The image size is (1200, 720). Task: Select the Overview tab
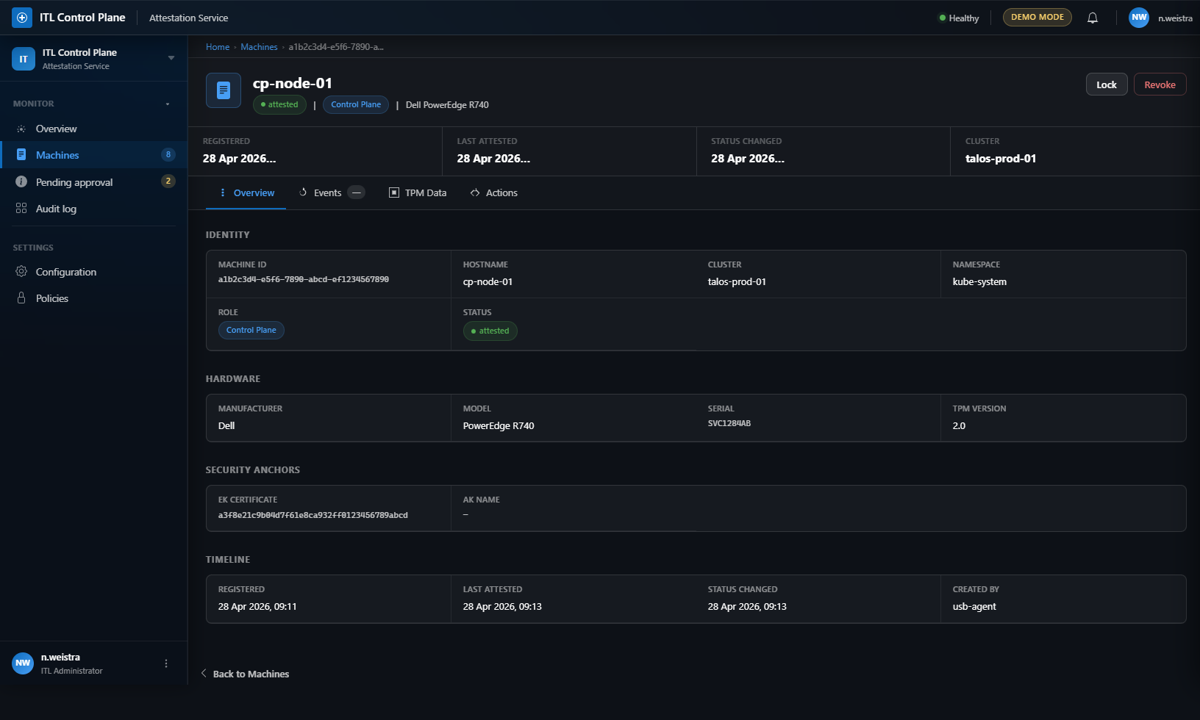point(246,192)
